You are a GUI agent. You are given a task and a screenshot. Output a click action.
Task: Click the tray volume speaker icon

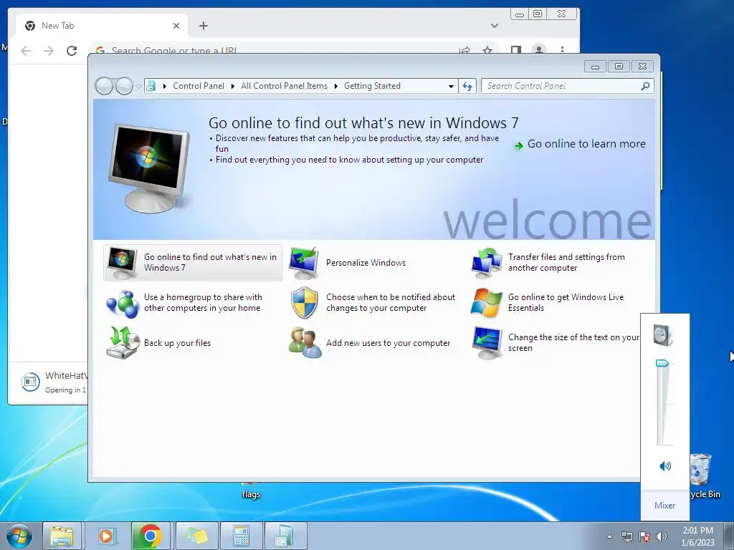[x=662, y=536]
